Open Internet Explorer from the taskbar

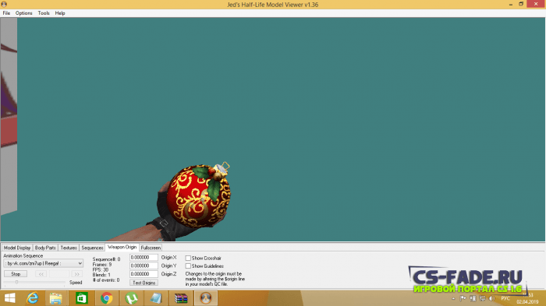tap(33, 298)
